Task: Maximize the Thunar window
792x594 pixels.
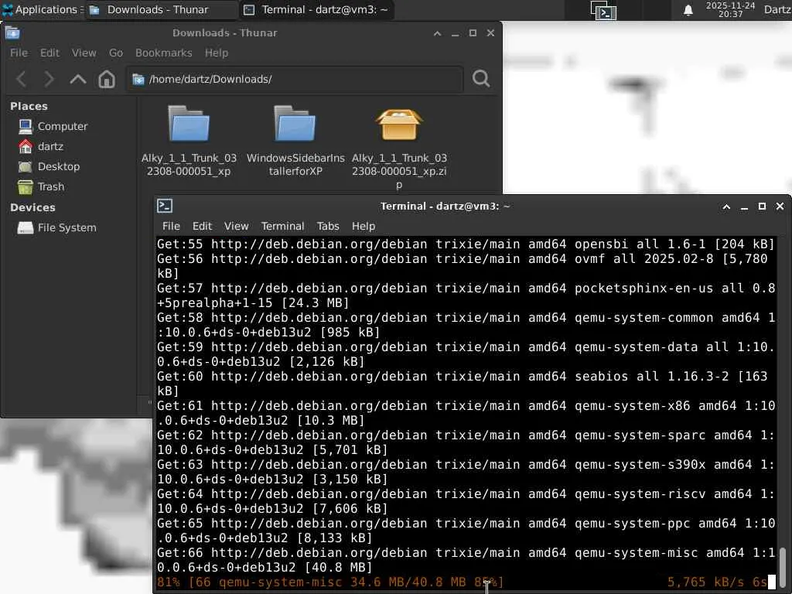Action: (473, 32)
